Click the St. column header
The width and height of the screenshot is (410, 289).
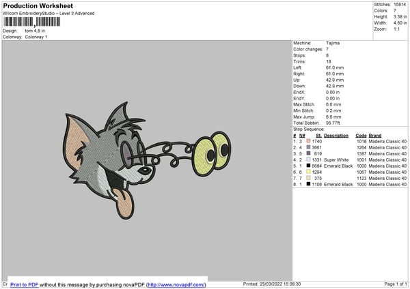318,136
